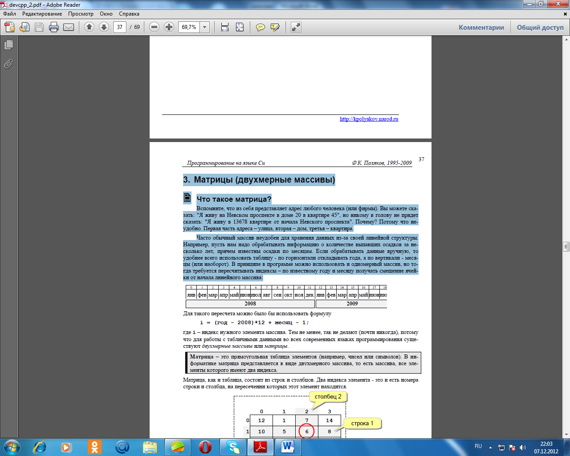Open Mail.ru Agent taskbar icon
This screenshot has width=570, height=456.
[x=122, y=447]
